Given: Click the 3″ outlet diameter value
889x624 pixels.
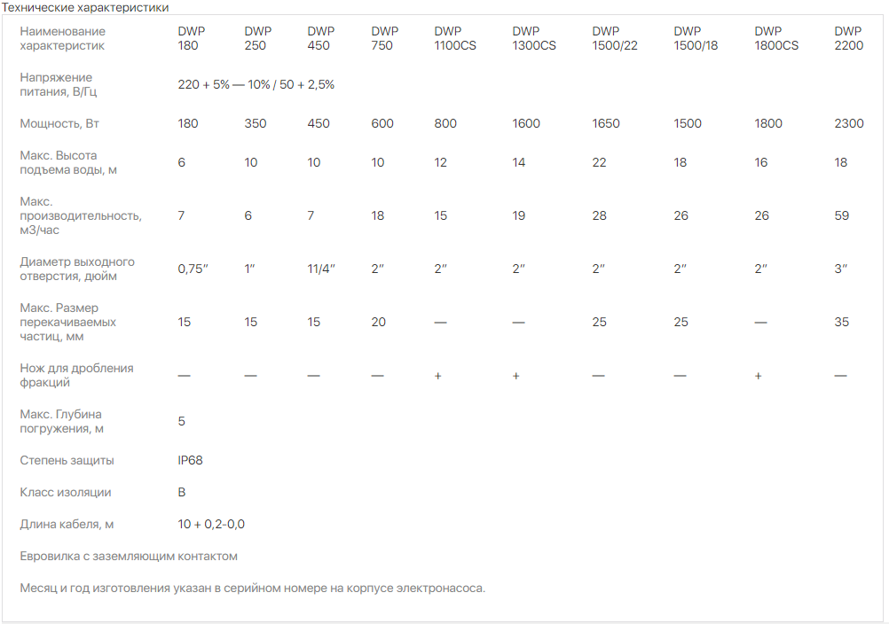Looking at the screenshot, I should [840, 269].
